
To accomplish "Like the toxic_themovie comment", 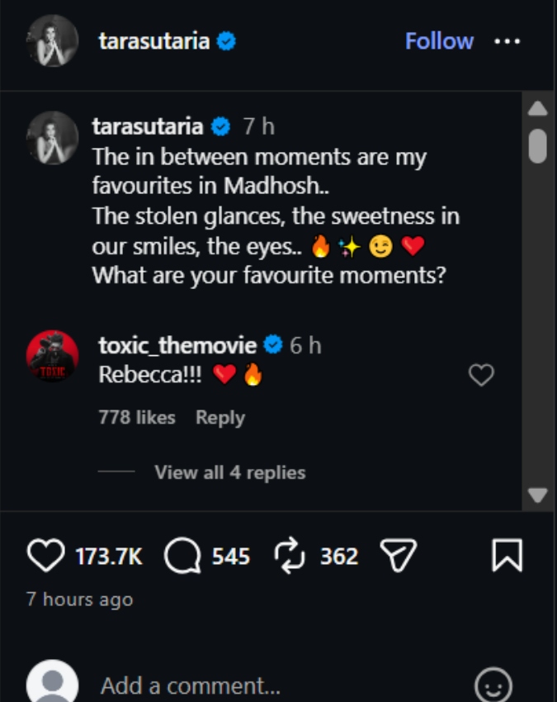I will (481, 375).
